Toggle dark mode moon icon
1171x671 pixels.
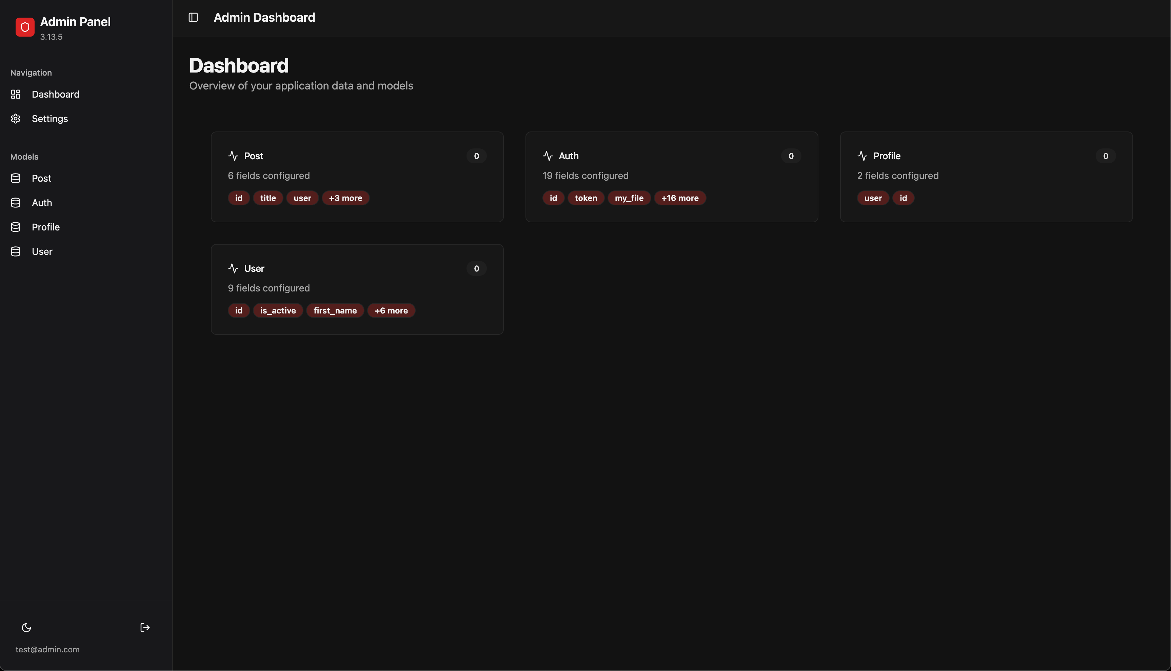(x=26, y=628)
